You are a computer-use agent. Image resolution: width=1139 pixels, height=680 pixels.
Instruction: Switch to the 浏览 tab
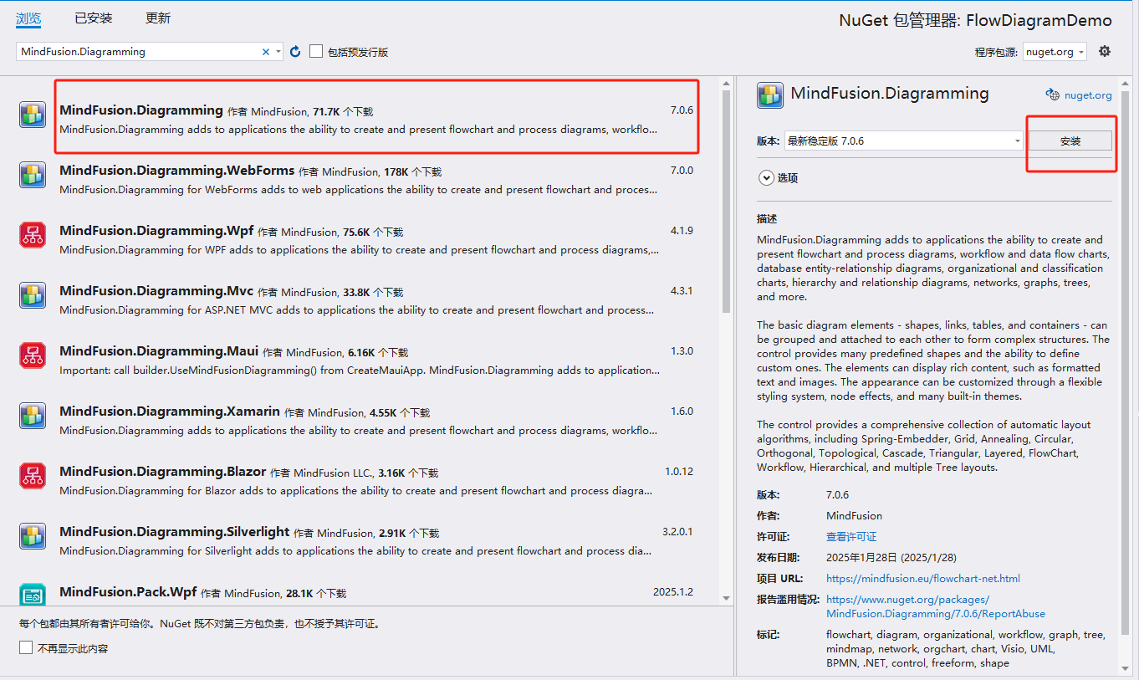click(28, 18)
